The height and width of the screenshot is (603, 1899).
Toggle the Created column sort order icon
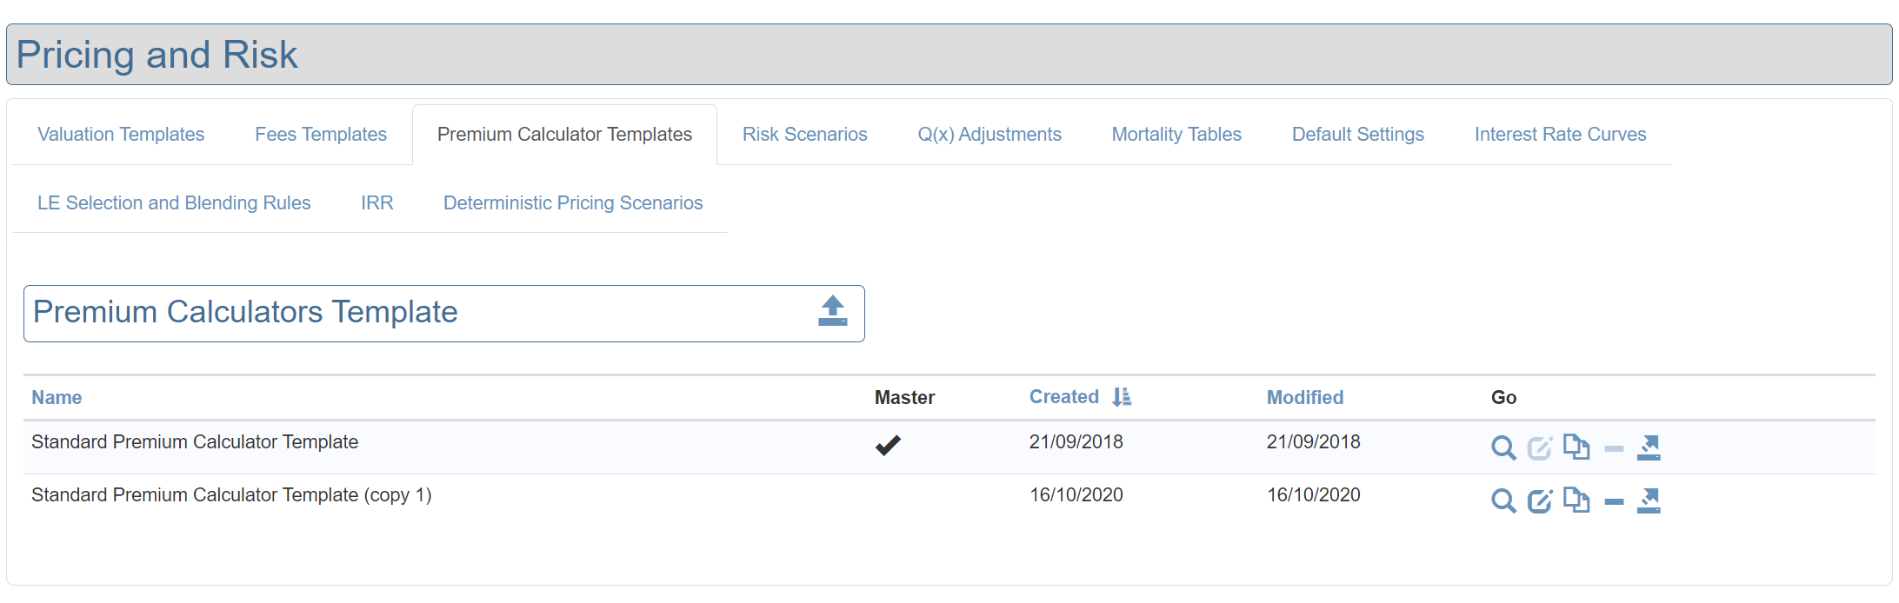(1122, 397)
